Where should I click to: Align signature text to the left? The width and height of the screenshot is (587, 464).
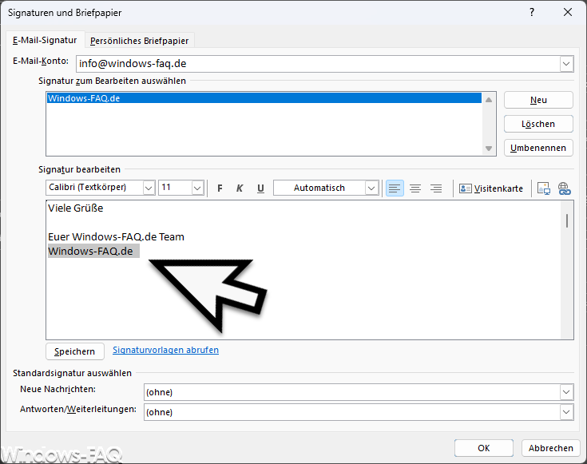coord(395,188)
